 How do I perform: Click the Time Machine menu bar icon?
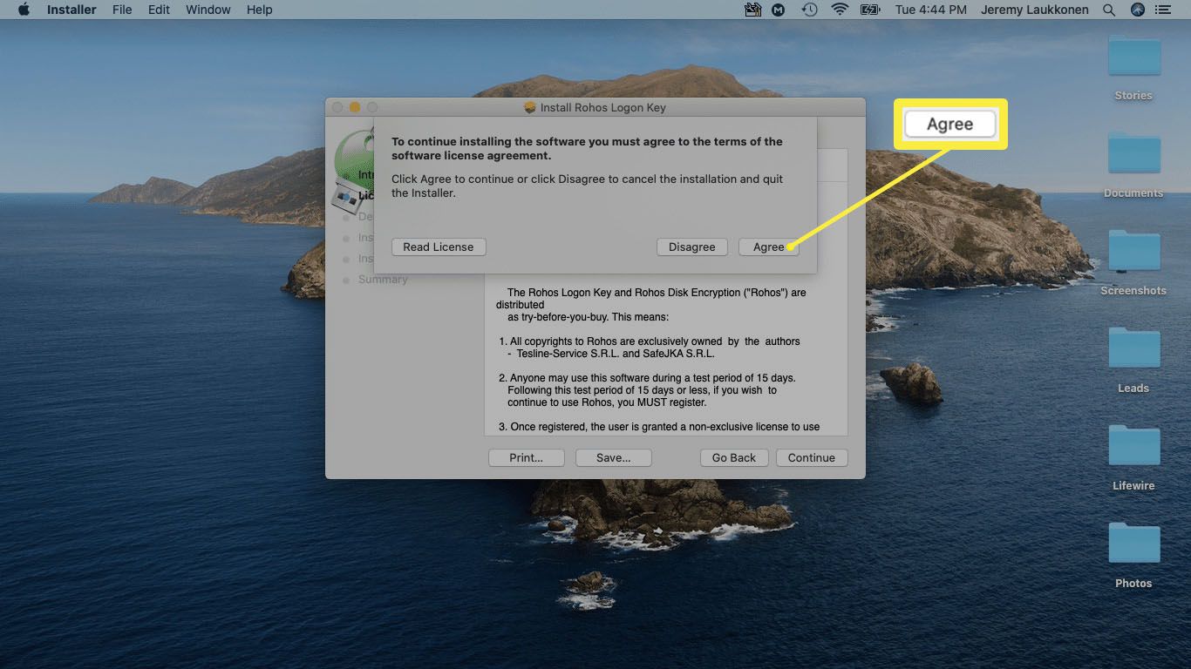click(810, 10)
